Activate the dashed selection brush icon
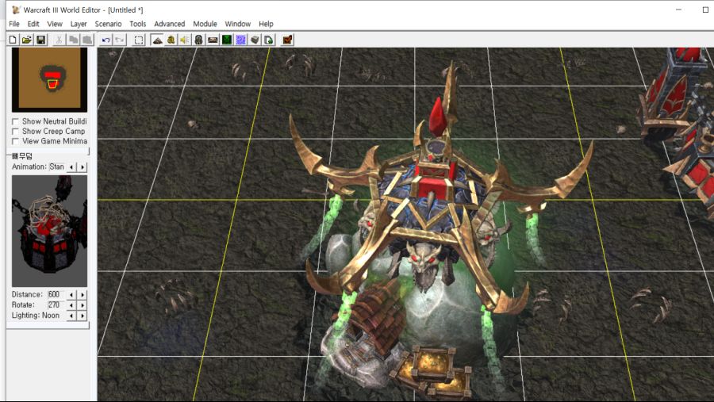 pos(138,40)
